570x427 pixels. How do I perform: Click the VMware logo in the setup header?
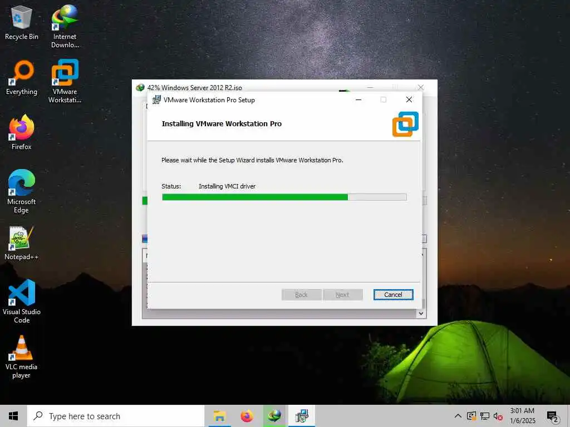point(405,124)
